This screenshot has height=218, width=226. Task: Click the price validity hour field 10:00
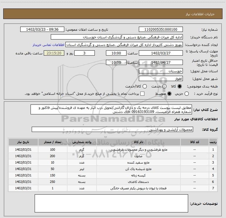point(116,62)
